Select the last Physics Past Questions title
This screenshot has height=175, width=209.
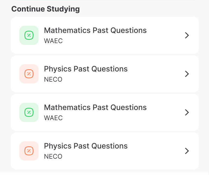86,146
